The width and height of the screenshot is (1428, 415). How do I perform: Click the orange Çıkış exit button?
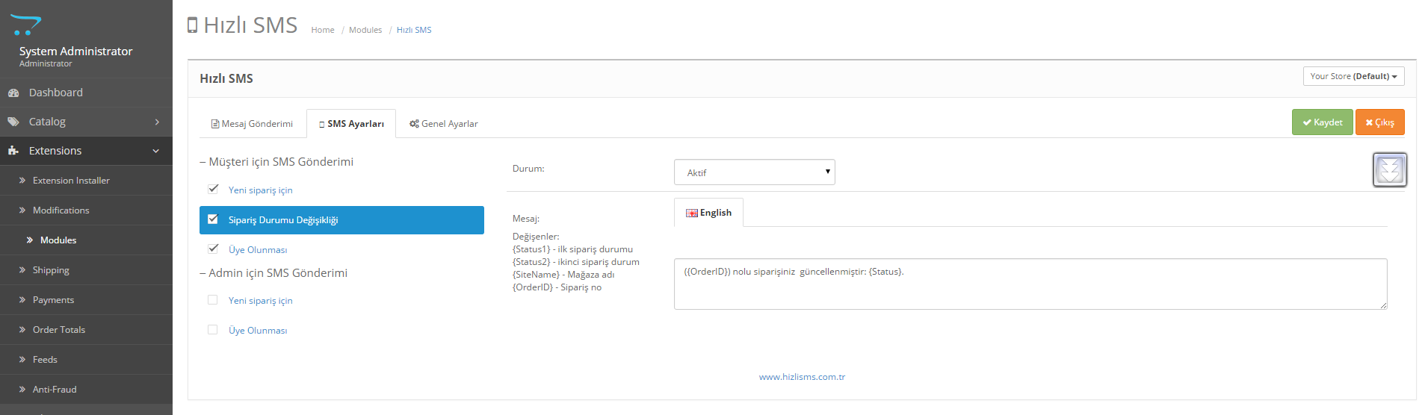(1379, 122)
